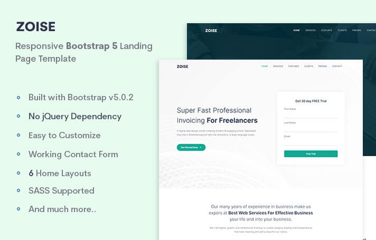Image resolution: width=376 pixels, height=240 pixels.
Task: Select HOME in the white mockup navigation
Action: point(265,66)
